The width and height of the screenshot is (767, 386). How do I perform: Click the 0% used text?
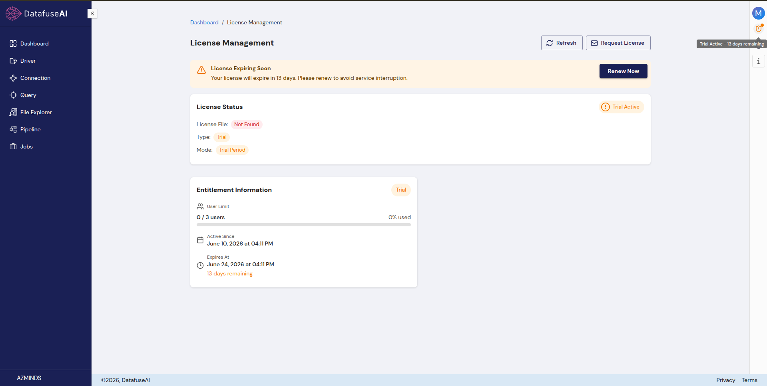pos(400,217)
